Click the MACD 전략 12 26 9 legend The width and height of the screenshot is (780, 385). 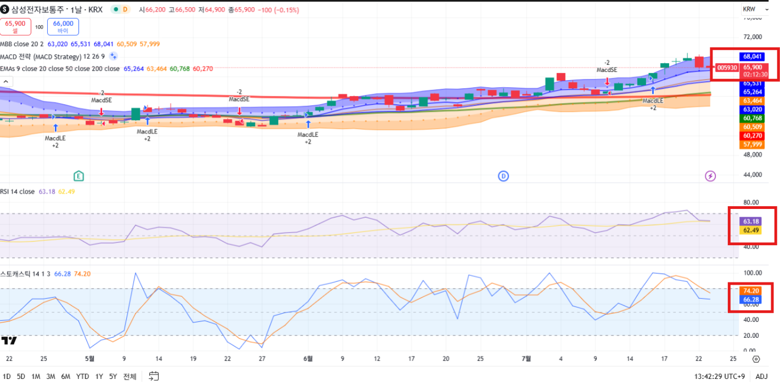[53, 56]
